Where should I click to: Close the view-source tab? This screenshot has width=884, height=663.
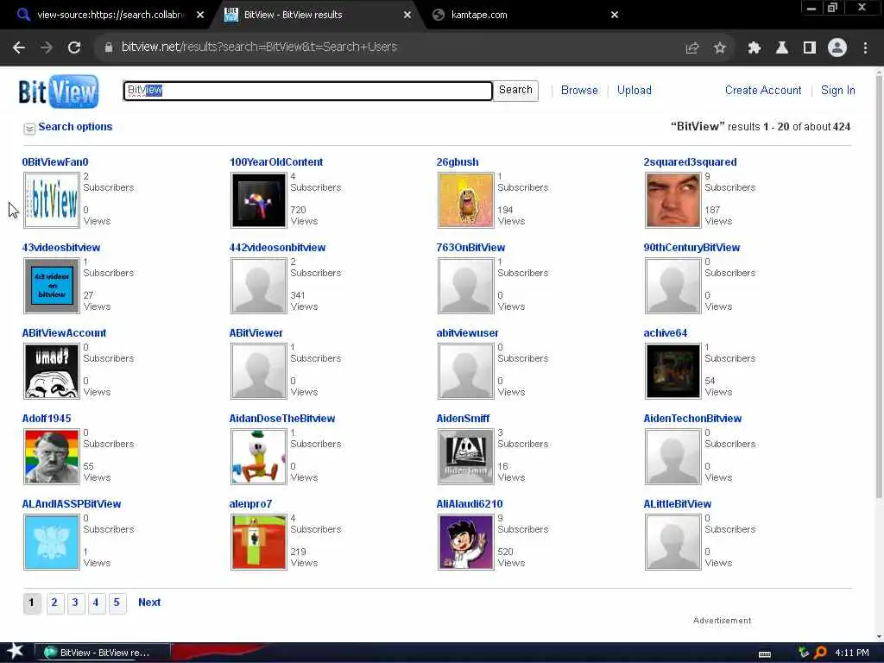[x=200, y=15]
